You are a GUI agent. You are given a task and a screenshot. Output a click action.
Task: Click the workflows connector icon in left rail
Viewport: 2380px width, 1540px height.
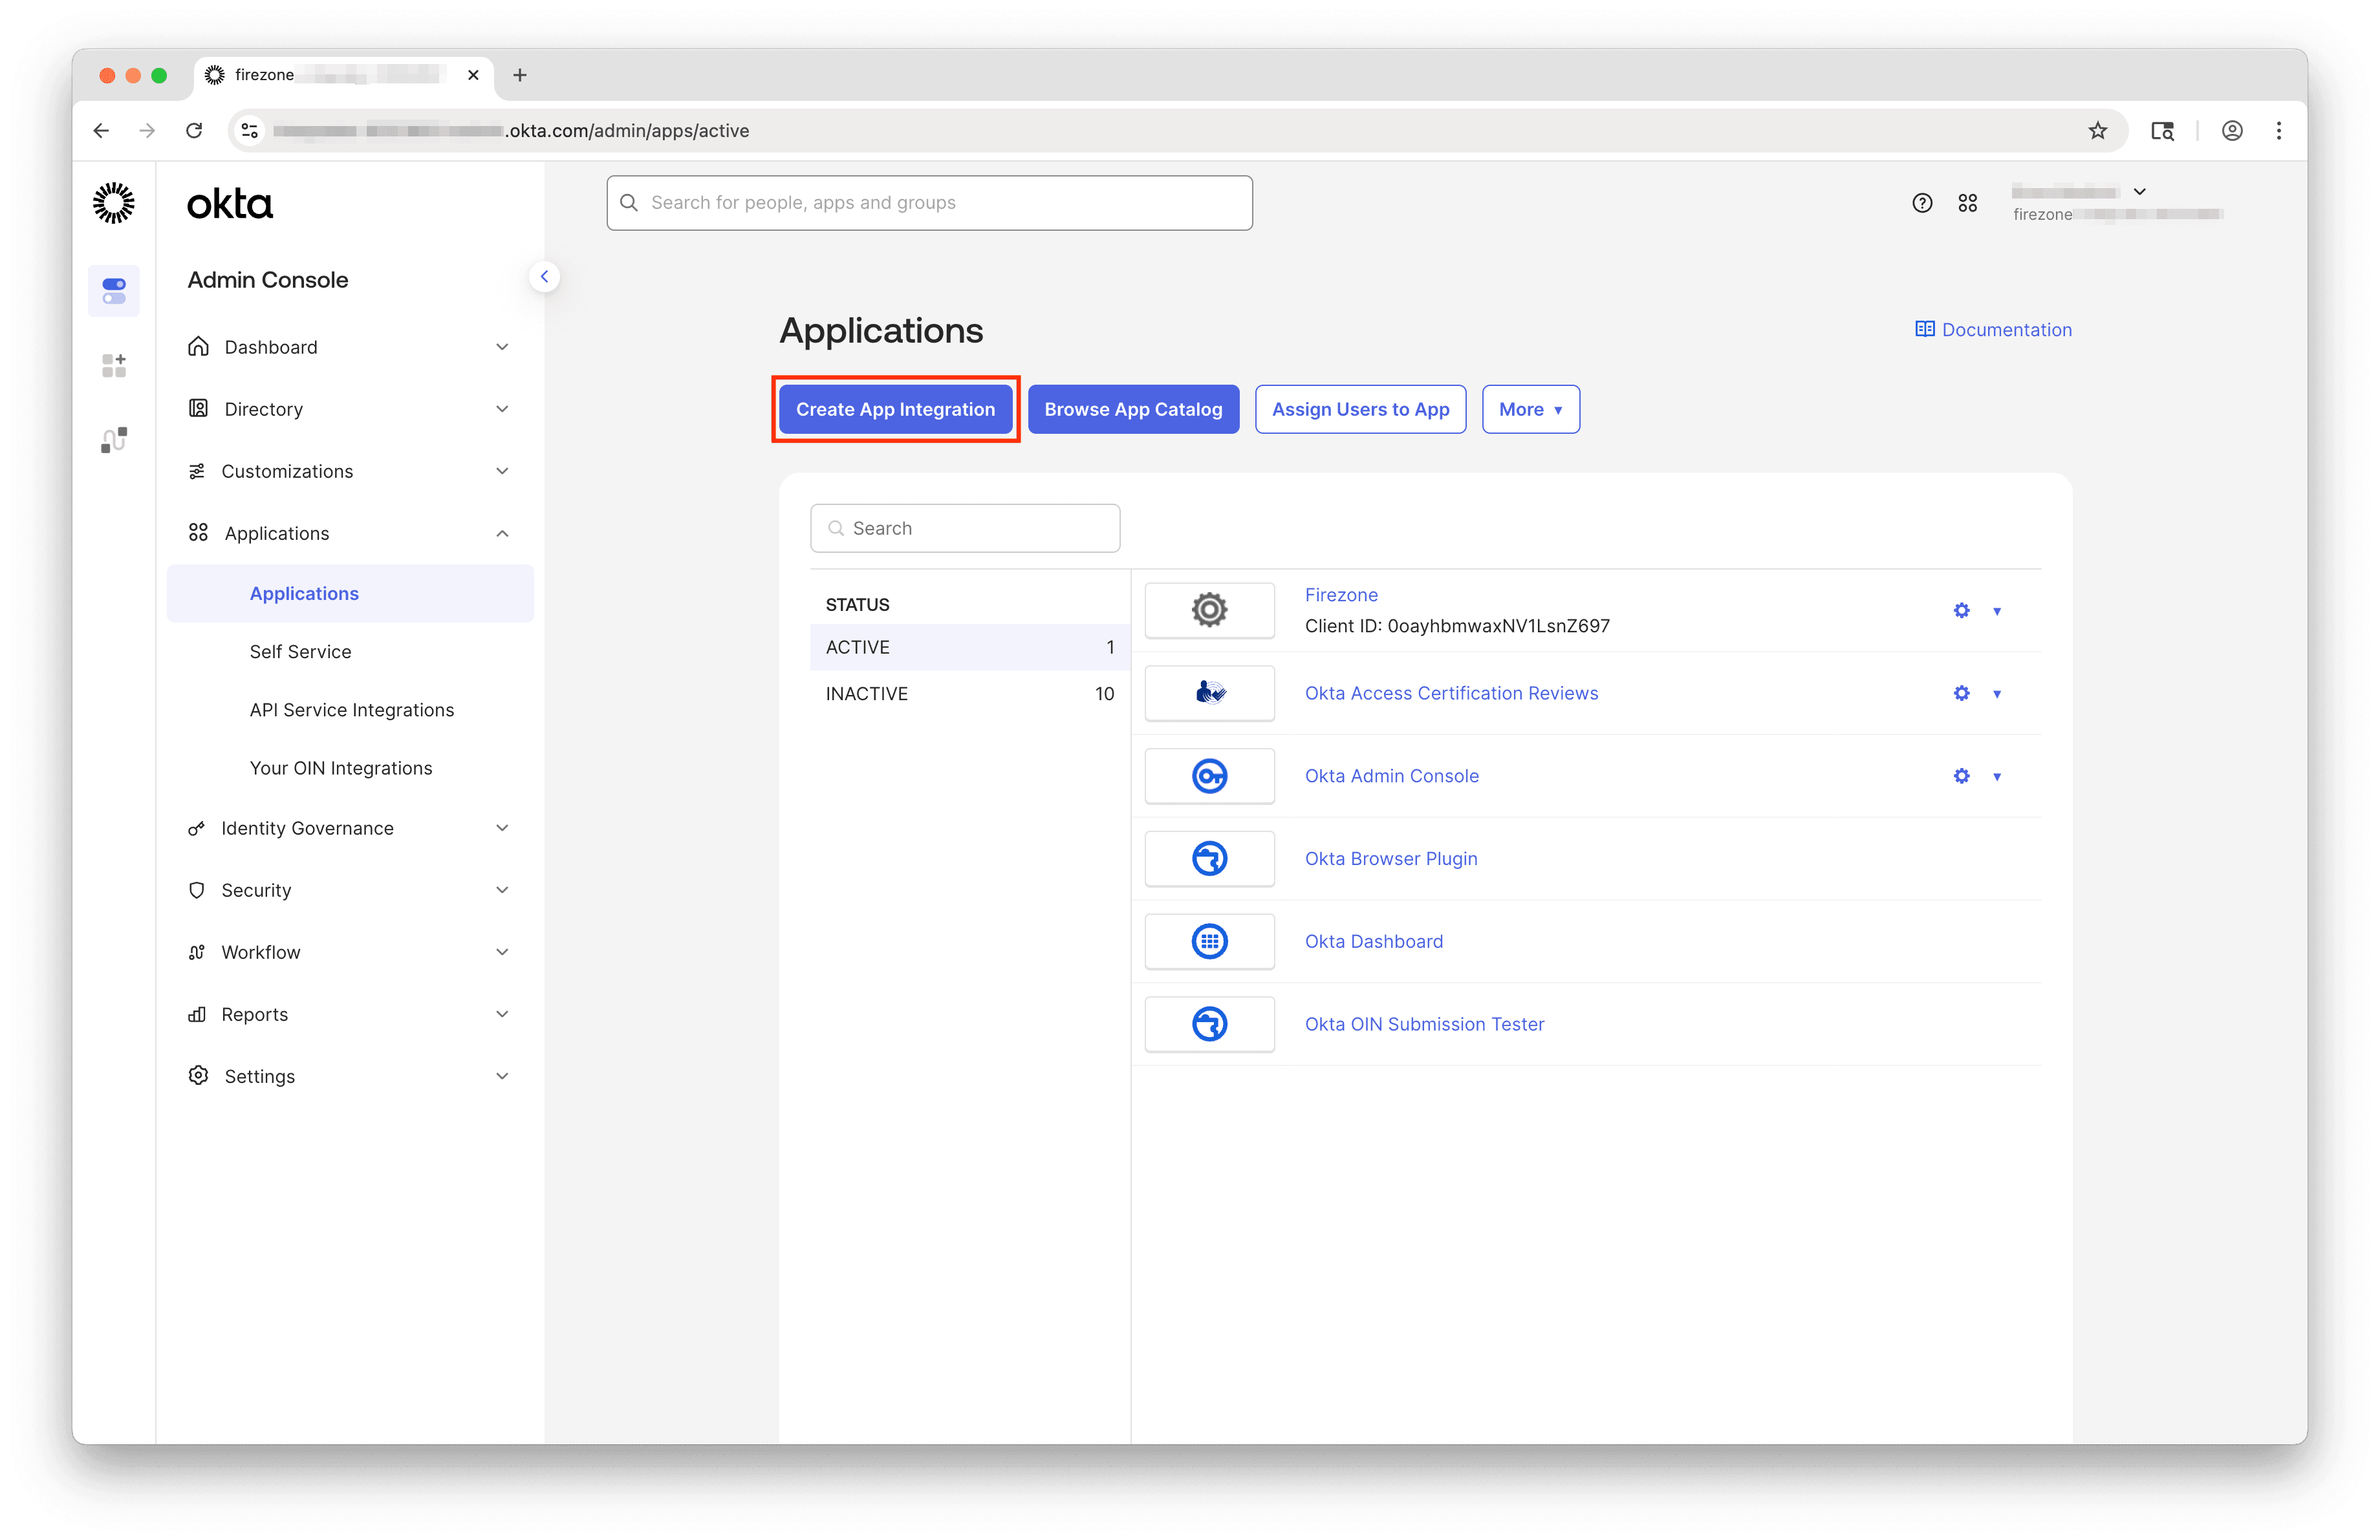coord(113,439)
